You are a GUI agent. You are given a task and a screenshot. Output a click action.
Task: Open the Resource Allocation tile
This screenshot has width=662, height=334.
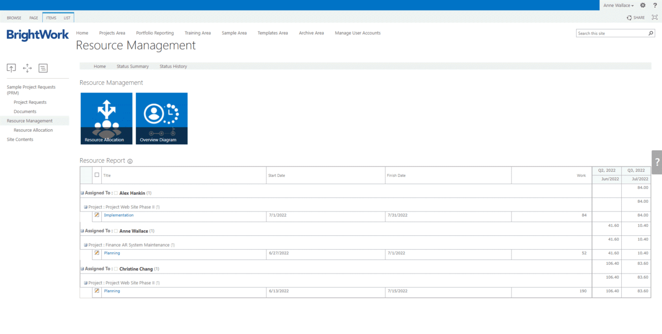tap(106, 118)
